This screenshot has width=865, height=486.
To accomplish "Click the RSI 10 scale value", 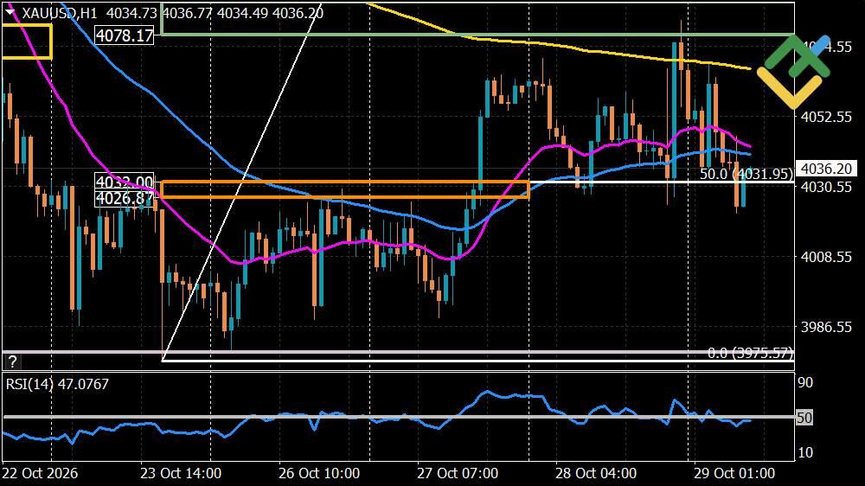I will (x=805, y=453).
